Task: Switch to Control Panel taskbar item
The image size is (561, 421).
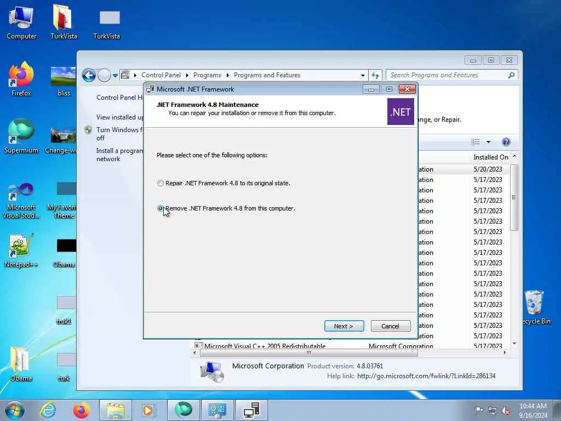Action: coord(217,410)
